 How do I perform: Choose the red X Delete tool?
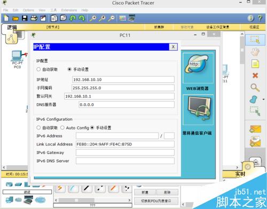coord(255,75)
